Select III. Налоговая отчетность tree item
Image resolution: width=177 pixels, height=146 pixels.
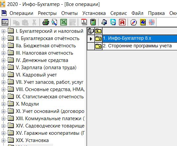(44, 53)
